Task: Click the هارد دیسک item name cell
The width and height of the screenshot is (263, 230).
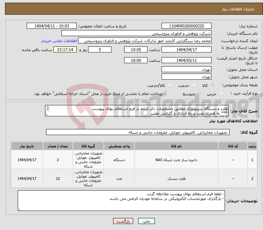Action: tap(176, 179)
